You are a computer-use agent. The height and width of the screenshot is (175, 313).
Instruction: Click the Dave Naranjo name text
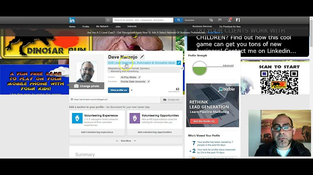[123, 57]
